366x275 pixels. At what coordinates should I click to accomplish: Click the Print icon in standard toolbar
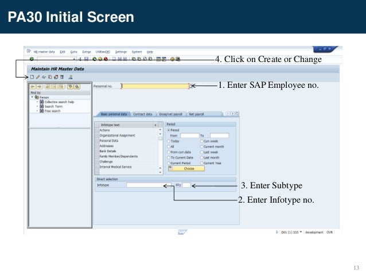(114, 59)
